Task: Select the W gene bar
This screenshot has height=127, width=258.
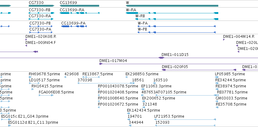Action: [172, 6]
